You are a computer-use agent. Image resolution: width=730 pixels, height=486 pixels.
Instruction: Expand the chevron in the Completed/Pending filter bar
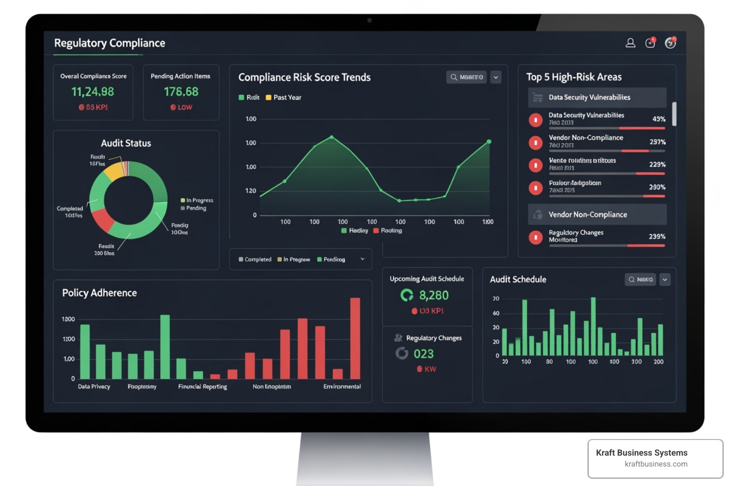point(363,259)
